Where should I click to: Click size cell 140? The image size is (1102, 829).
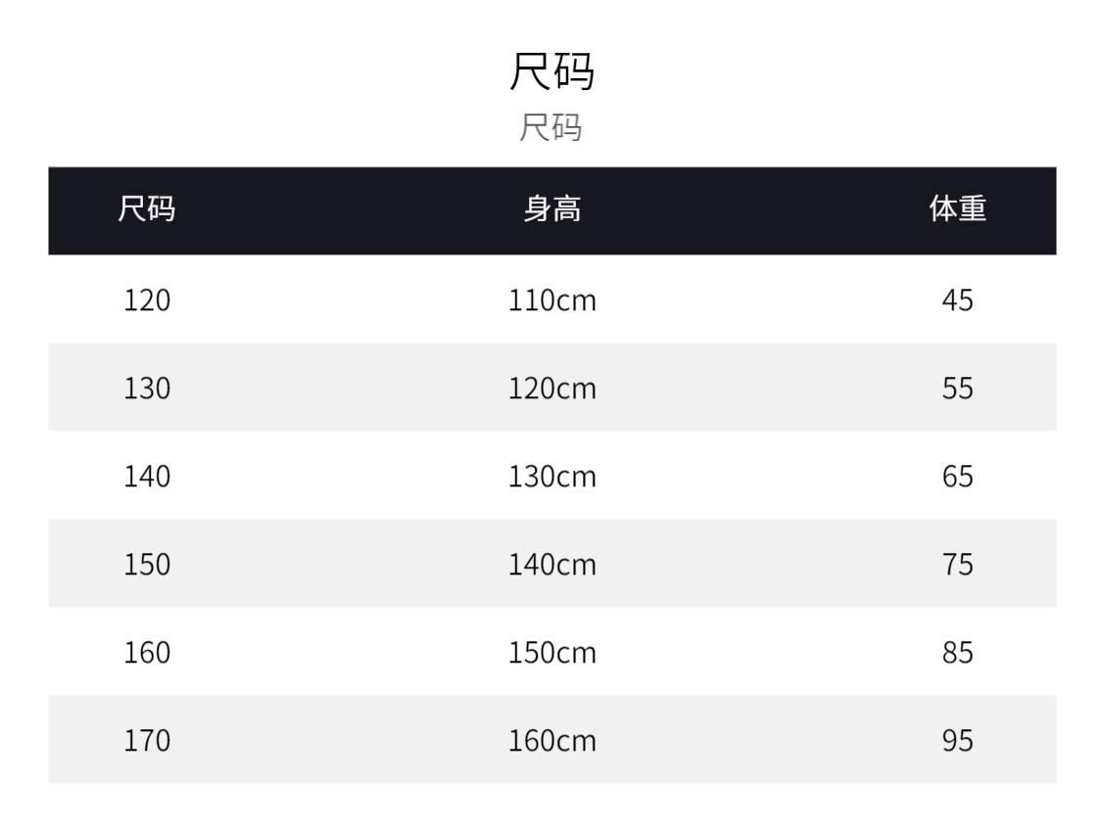pyautogui.click(x=147, y=477)
